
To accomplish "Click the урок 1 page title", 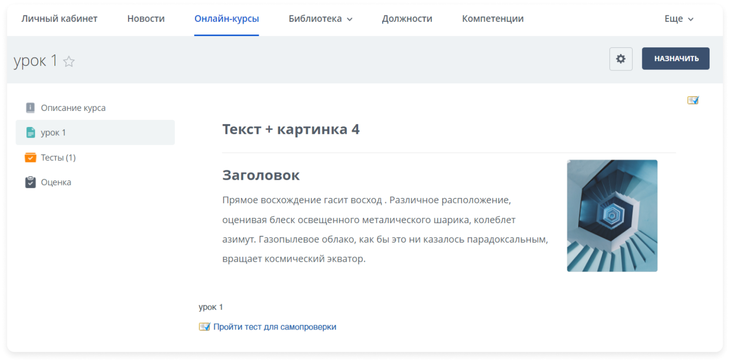I will pos(35,61).
